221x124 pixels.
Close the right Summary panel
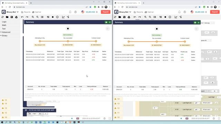coord(199,22)
